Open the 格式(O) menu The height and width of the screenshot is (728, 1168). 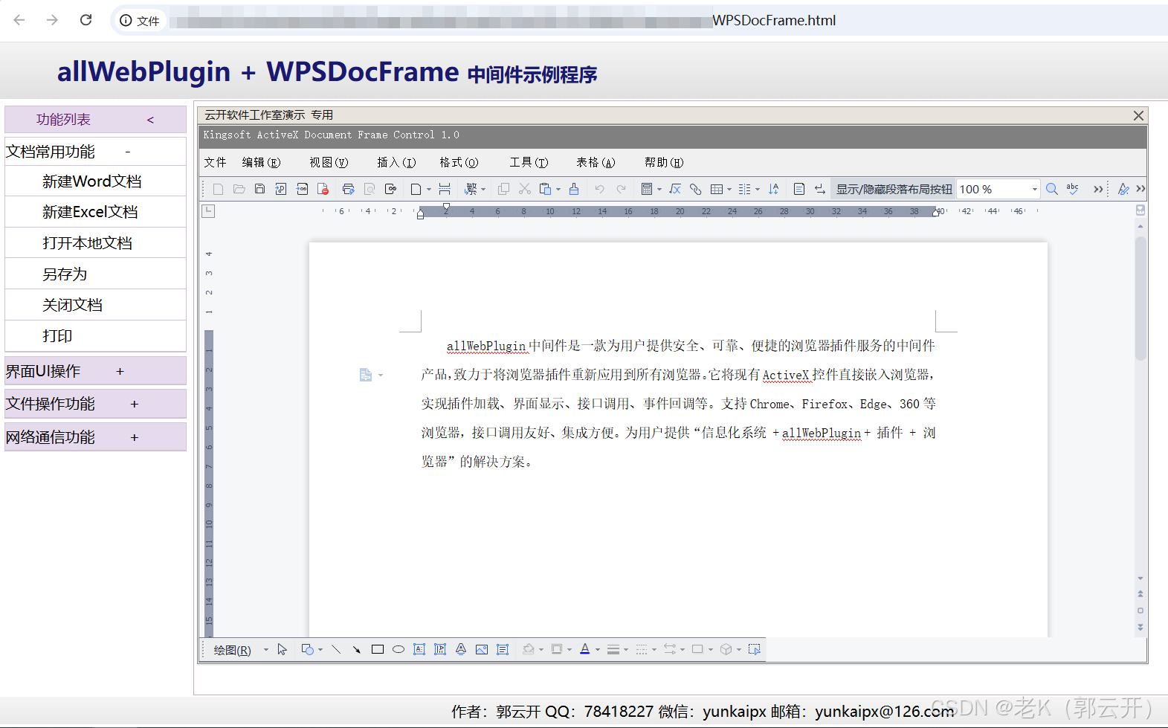pos(459,162)
